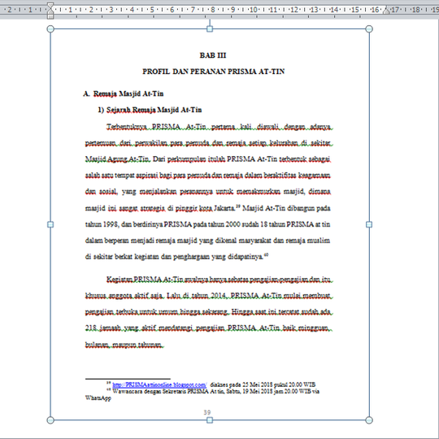
Task: Click the line 'bulanan, maupun tahunan.'
Action: pyautogui.click(x=124, y=345)
